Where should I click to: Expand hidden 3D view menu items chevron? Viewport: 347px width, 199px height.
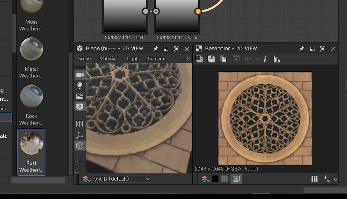(188, 59)
